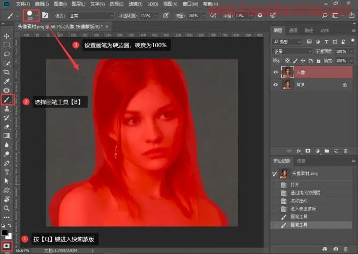358x254 pixels.
Task: Select the Gradient tool
Action: 7,136
